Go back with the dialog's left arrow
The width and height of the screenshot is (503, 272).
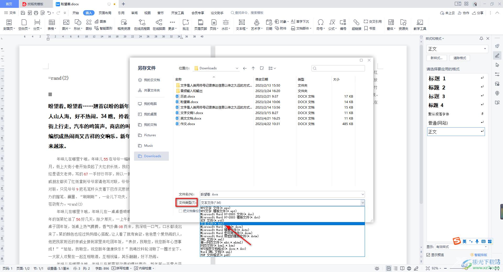[x=245, y=68]
